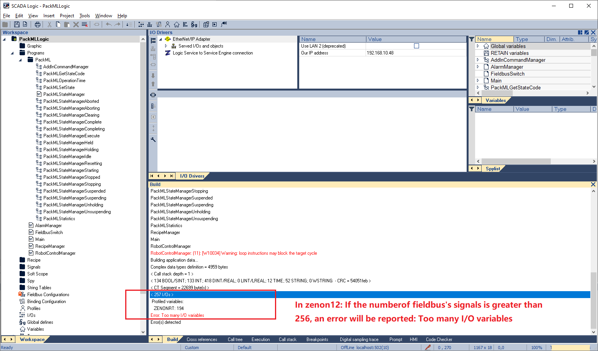Toggle the Use LAN 2 (deprecated) checkbox
598x351 pixels.
416,46
